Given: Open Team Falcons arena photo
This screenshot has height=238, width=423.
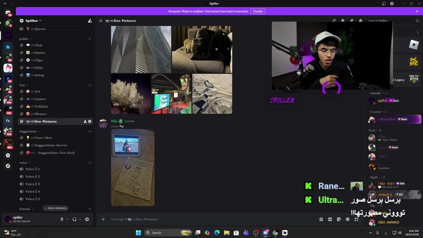Looking at the screenshot, I should [x=172, y=94].
